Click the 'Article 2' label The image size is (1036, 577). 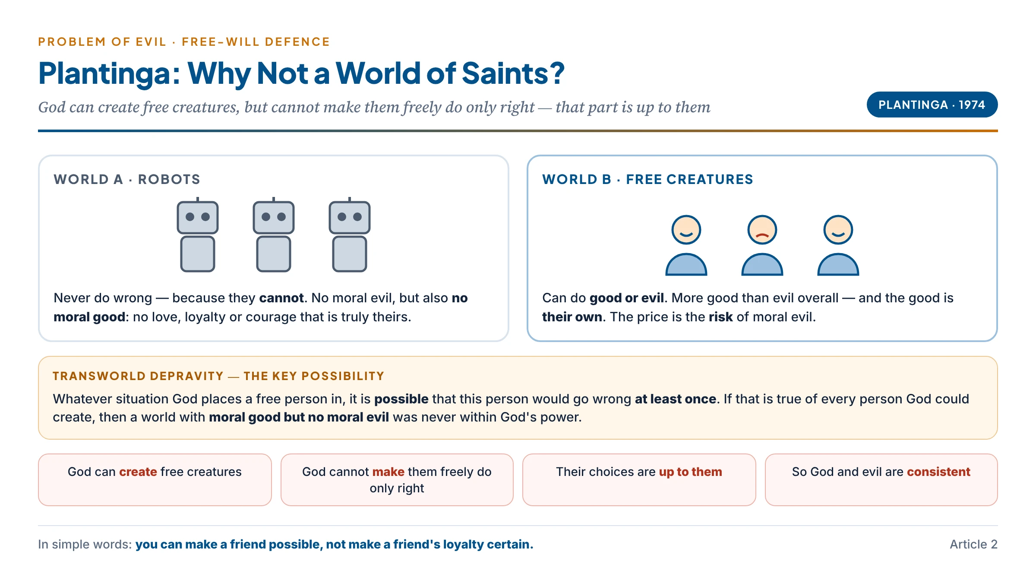[x=974, y=544]
